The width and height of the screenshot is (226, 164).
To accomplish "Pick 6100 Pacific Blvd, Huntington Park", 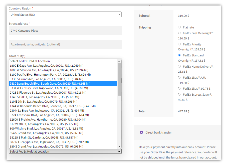I will [x=63, y=74].
